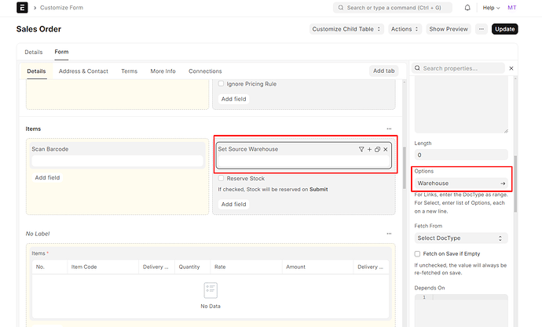This screenshot has height=327, width=542.
Task: Open the Help menu
Action: (x=491, y=8)
